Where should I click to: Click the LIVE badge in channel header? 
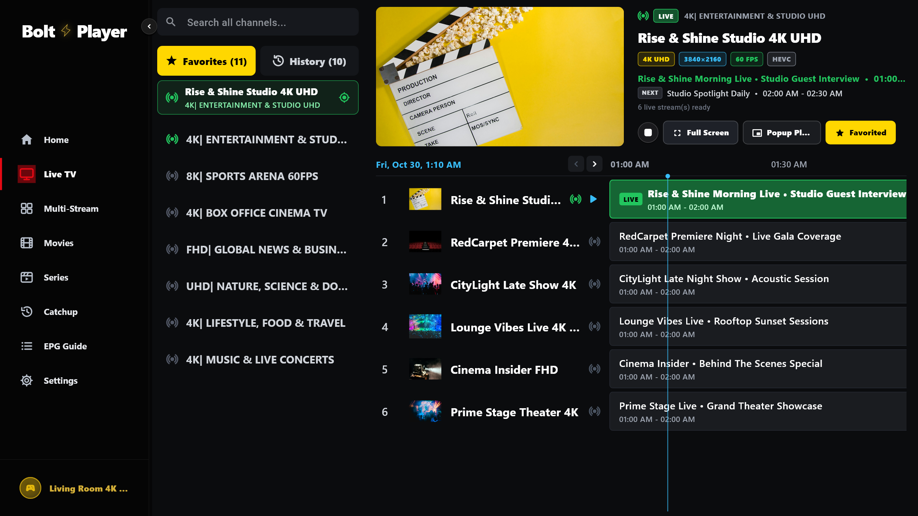click(x=666, y=16)
